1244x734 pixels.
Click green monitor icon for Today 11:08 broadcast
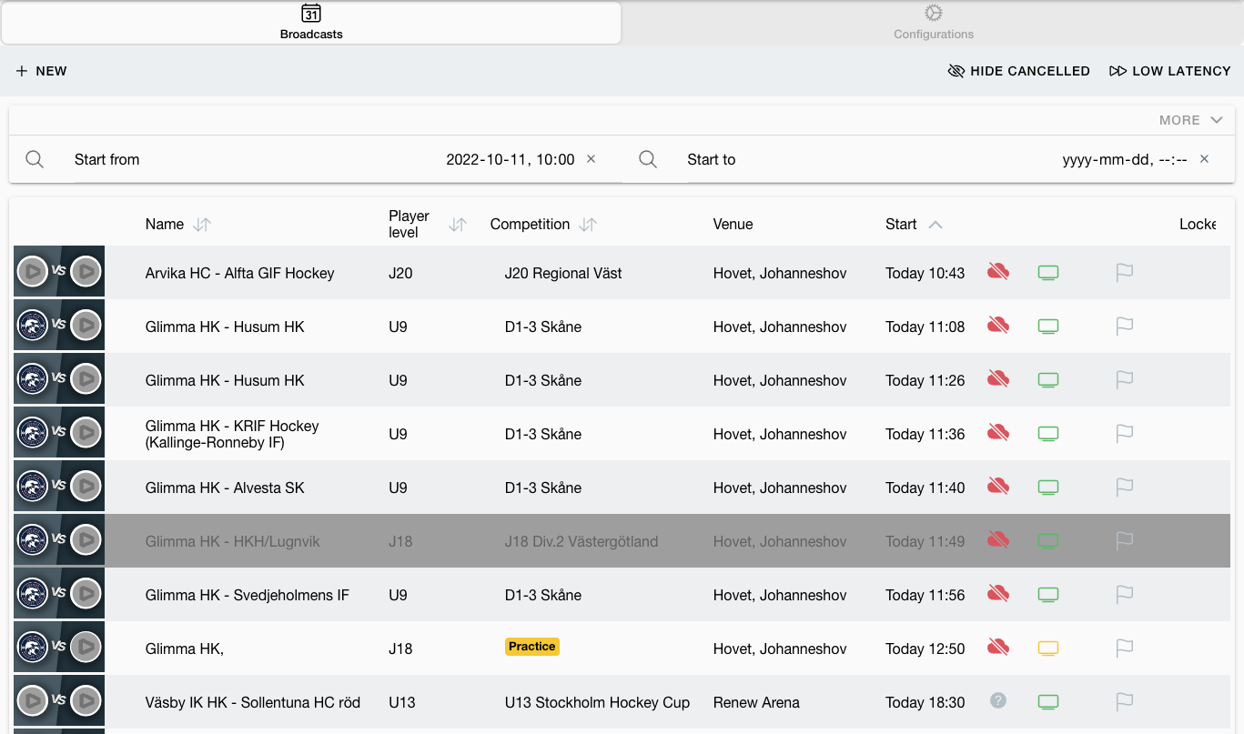[x=1048, y=327]
